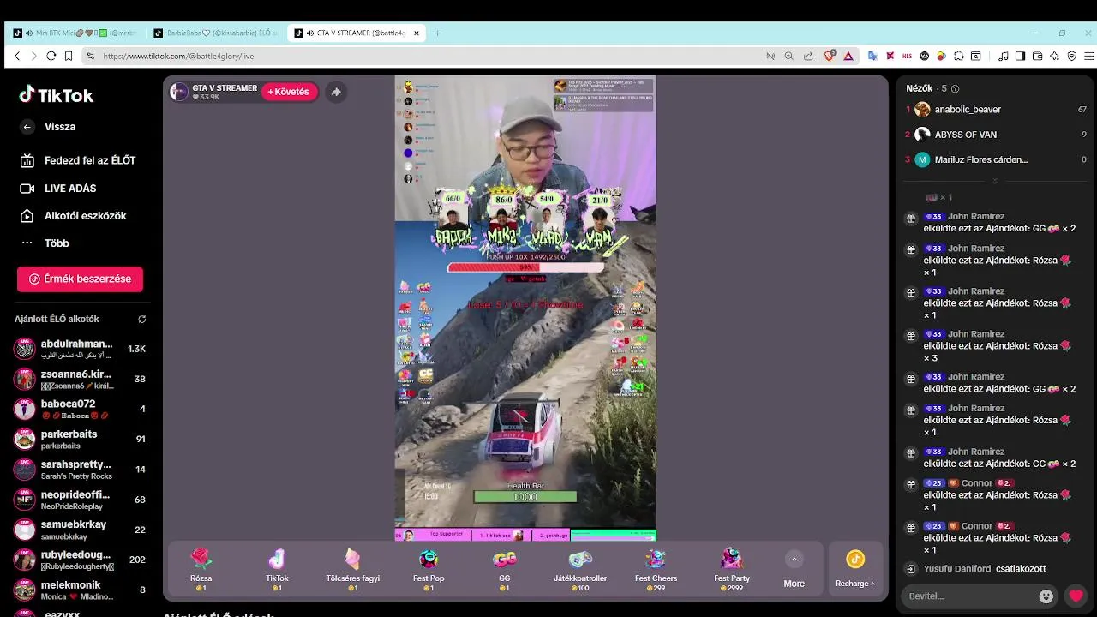Viewport: 1097px width, 617px height.
Task: Open LIVE ADÁS menu item
Action: point(58,189)
